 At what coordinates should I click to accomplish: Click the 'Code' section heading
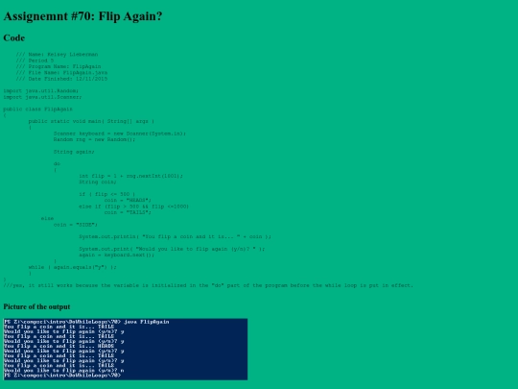(x=13, y=37)
